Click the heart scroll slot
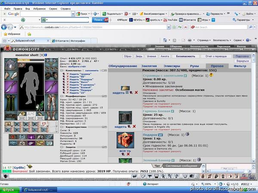Screen dimensions: 258x193 point(44,124)
